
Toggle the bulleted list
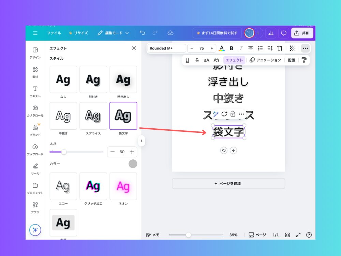pos(260,48)
